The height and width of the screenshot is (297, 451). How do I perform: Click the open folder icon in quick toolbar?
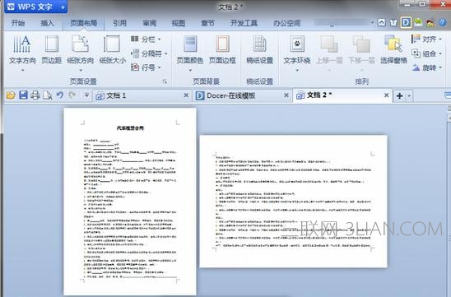tap(11, 95)
